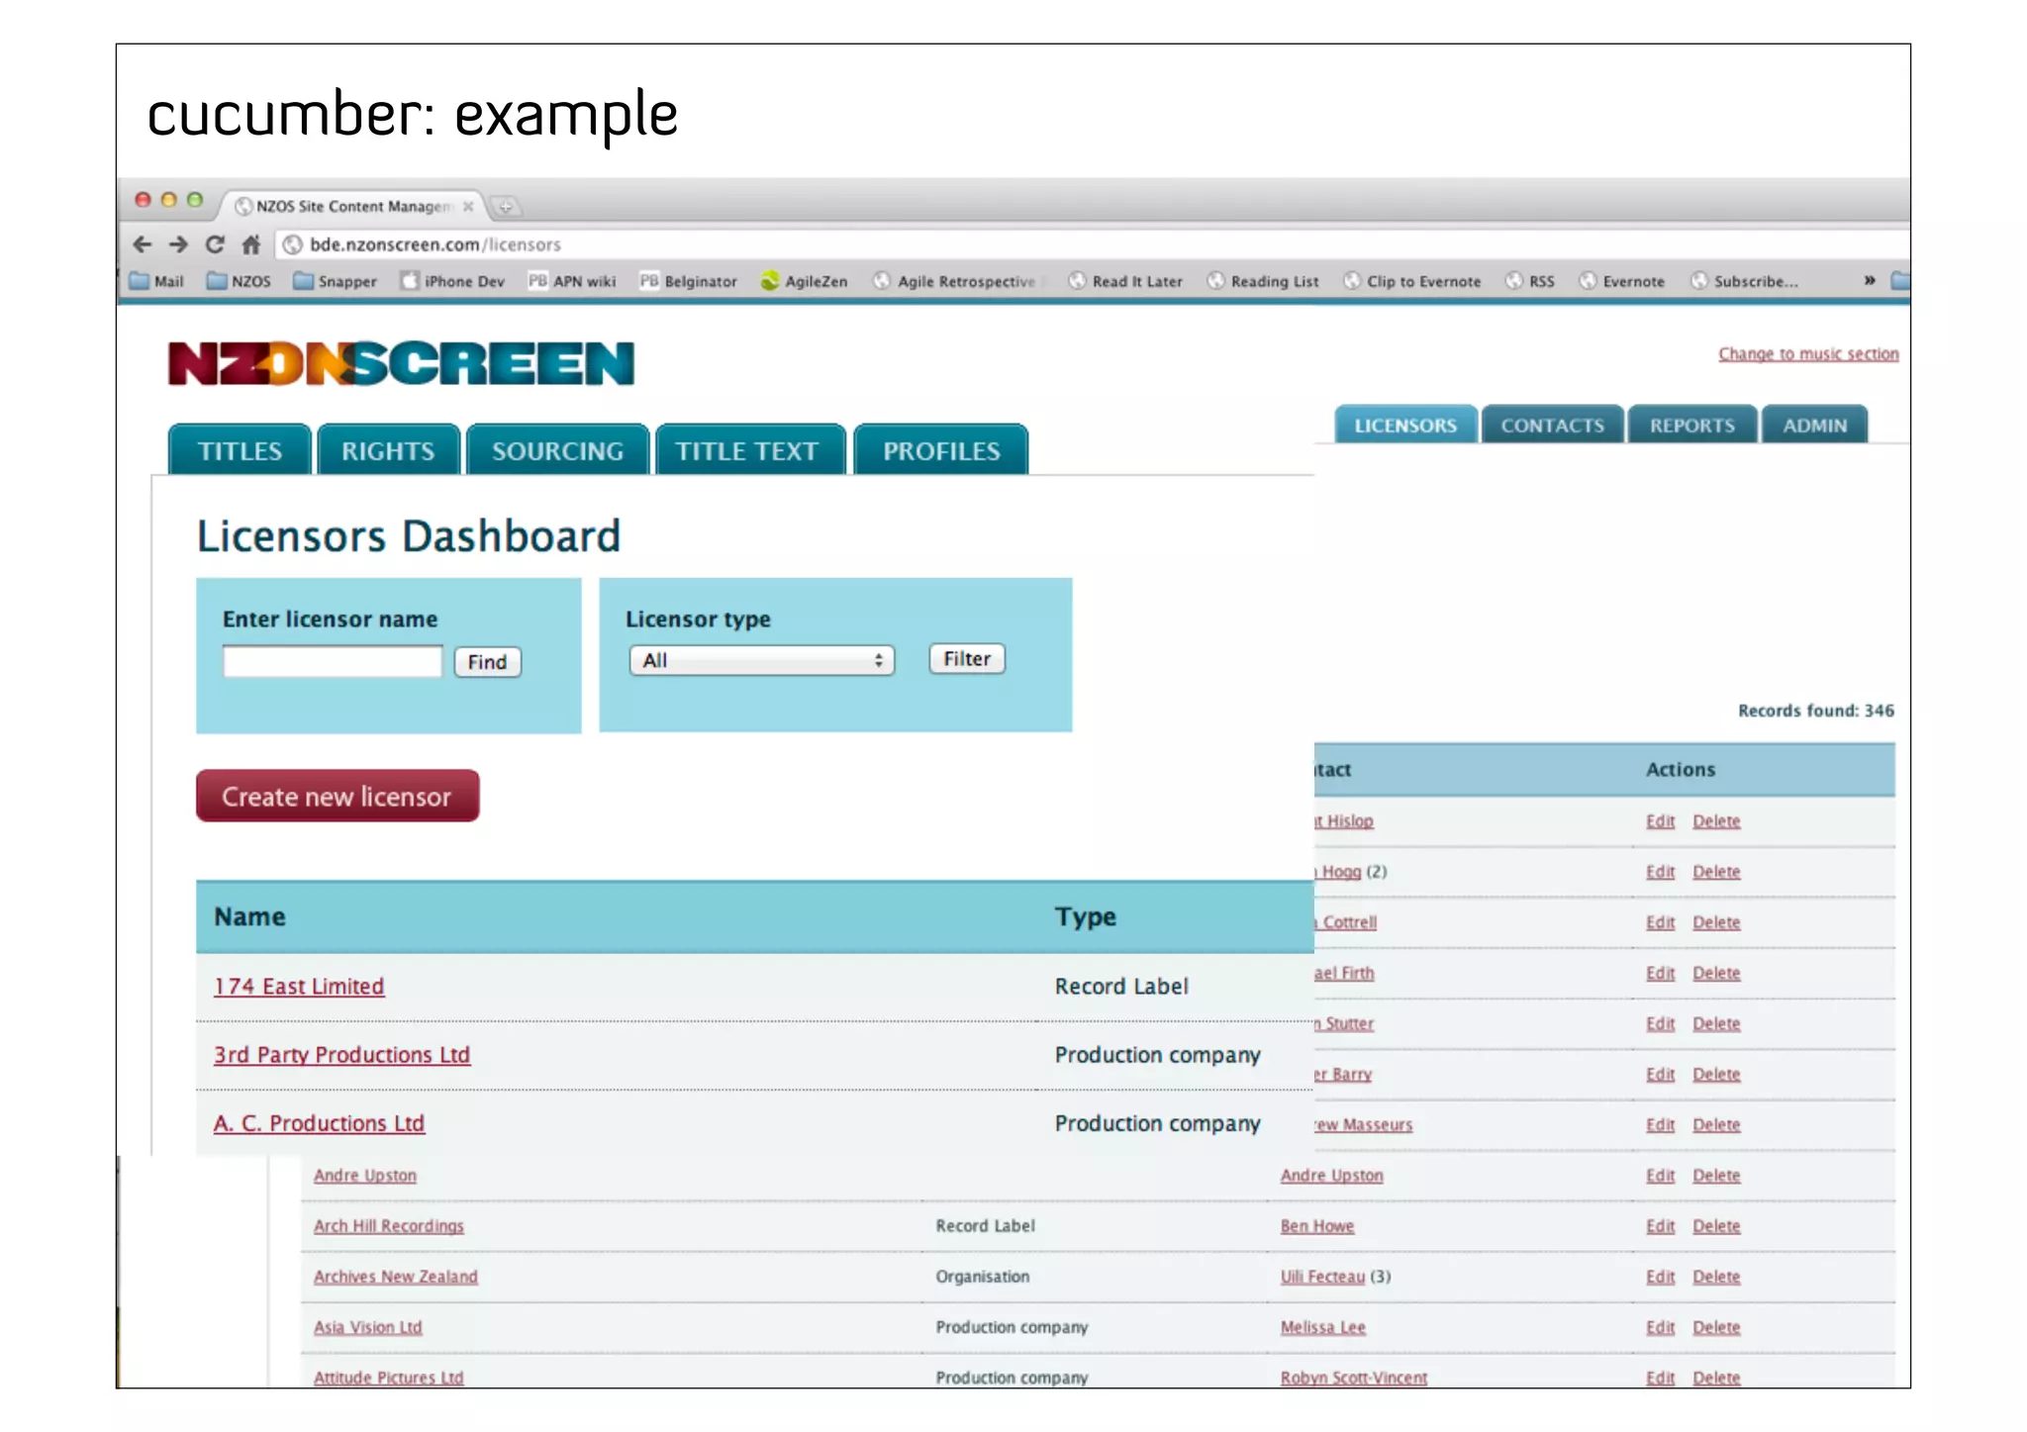Open the Snapper bookmarks folder
The image size is (2027, 1432).
tap(336, 281)
